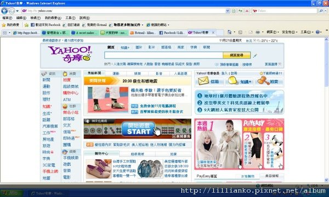Click the Feeds icon in the command bar

pos(241,32)
